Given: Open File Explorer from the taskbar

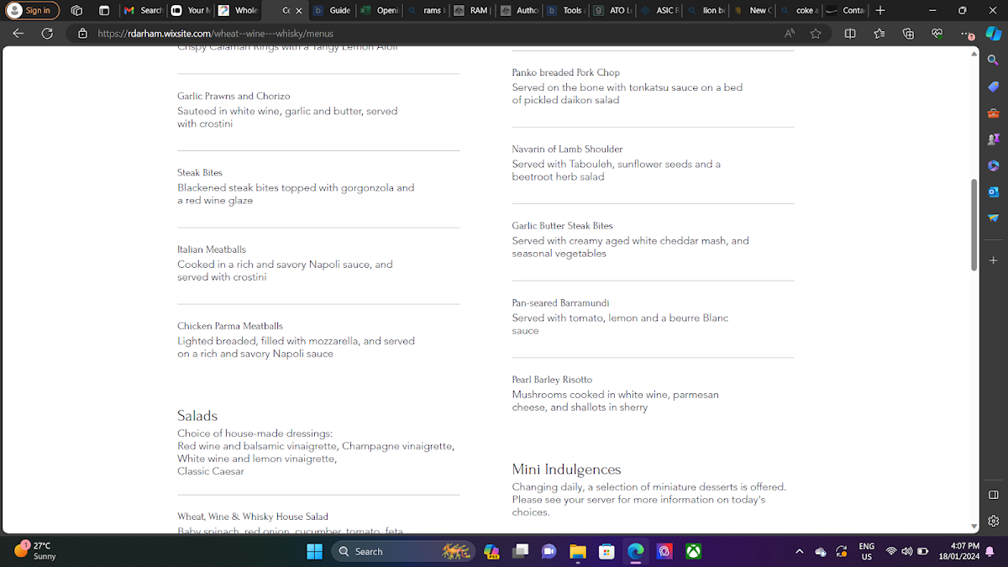Looking at the screenshot, I should (x=578, y=551).
